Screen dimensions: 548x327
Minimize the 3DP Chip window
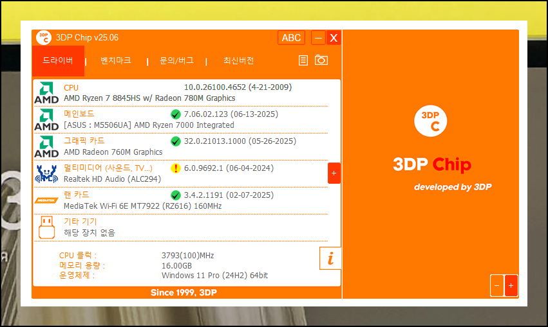(x=318, y=38)
